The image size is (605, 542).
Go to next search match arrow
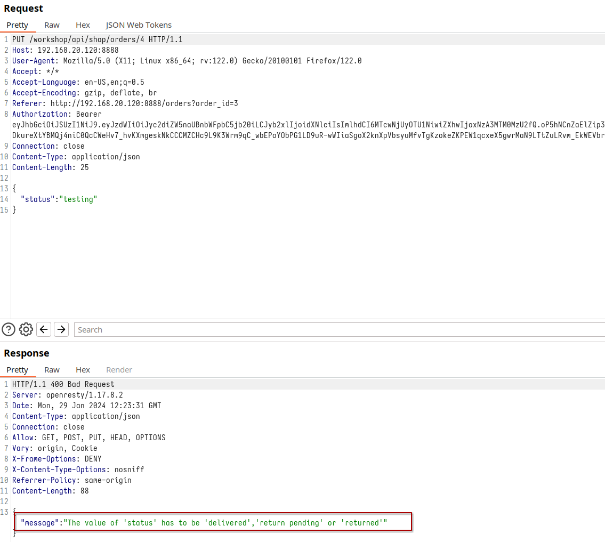pos(61,329)
